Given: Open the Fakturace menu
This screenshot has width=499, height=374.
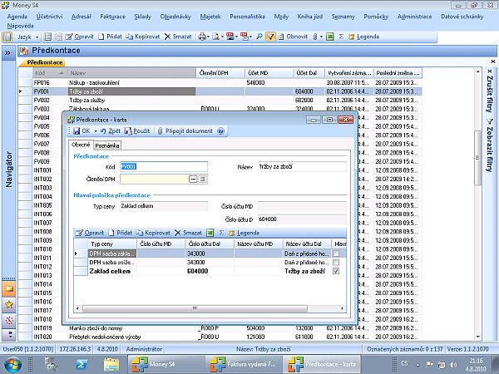Looking at the screenshot, I should click(112, 17).
